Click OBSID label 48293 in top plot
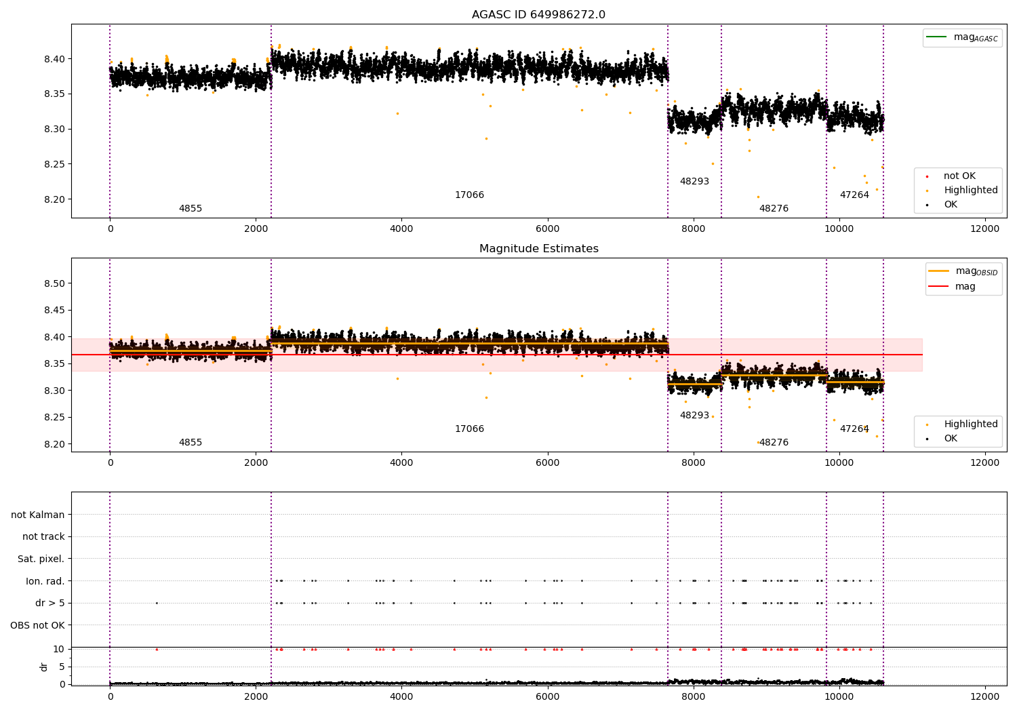The height and width of the screenshot is (712, 1017). coord(694,182)
